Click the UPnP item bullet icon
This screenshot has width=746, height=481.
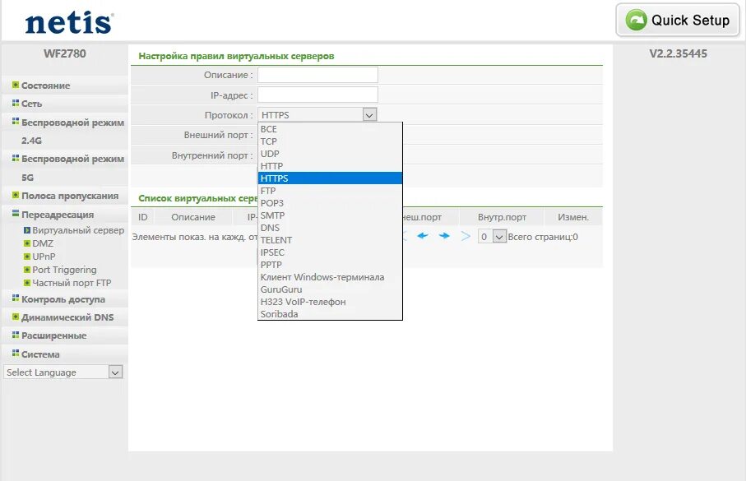pyautogui.click(x=27, y=257)
